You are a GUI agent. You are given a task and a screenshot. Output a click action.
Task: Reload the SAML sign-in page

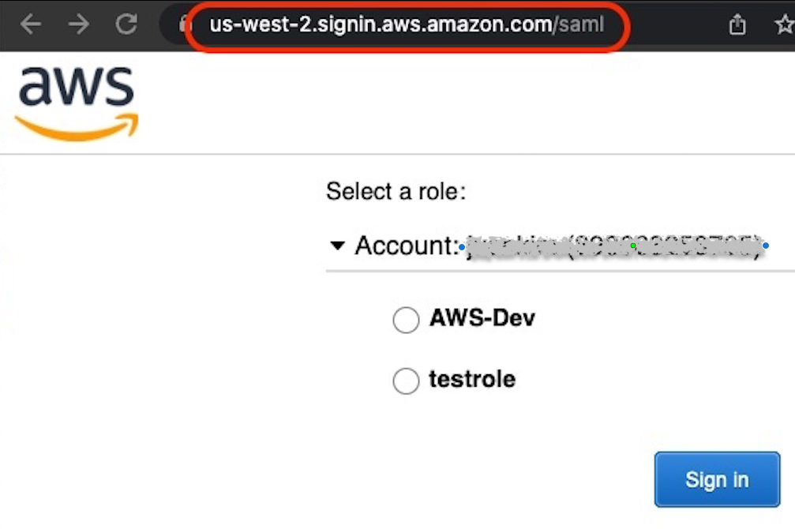click(126, 24)
